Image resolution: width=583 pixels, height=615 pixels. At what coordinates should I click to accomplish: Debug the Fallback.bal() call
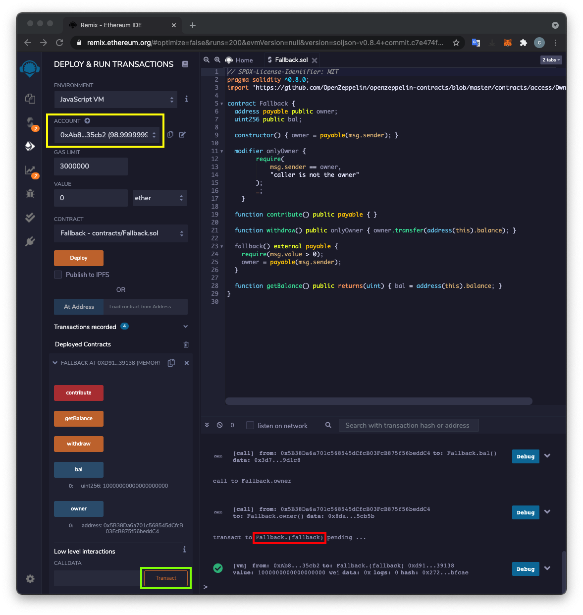[526, 456]
